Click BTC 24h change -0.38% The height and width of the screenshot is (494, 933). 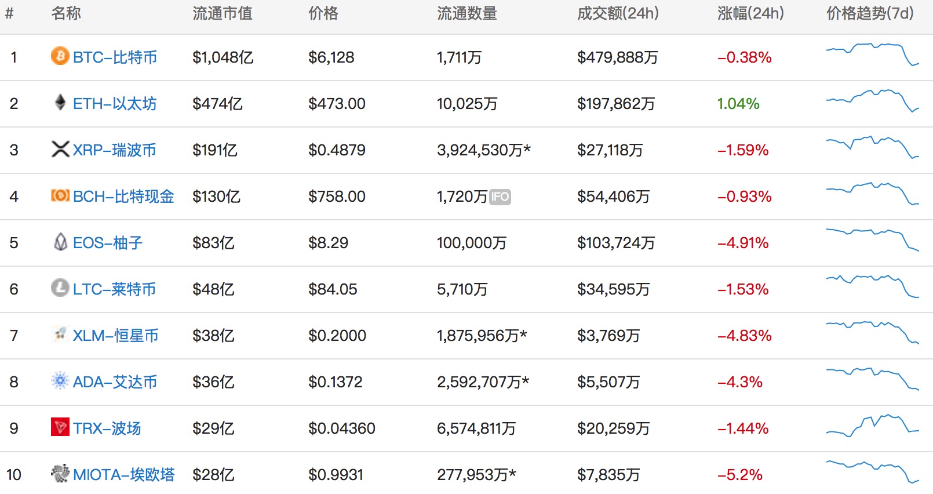[x=745, y=57]
